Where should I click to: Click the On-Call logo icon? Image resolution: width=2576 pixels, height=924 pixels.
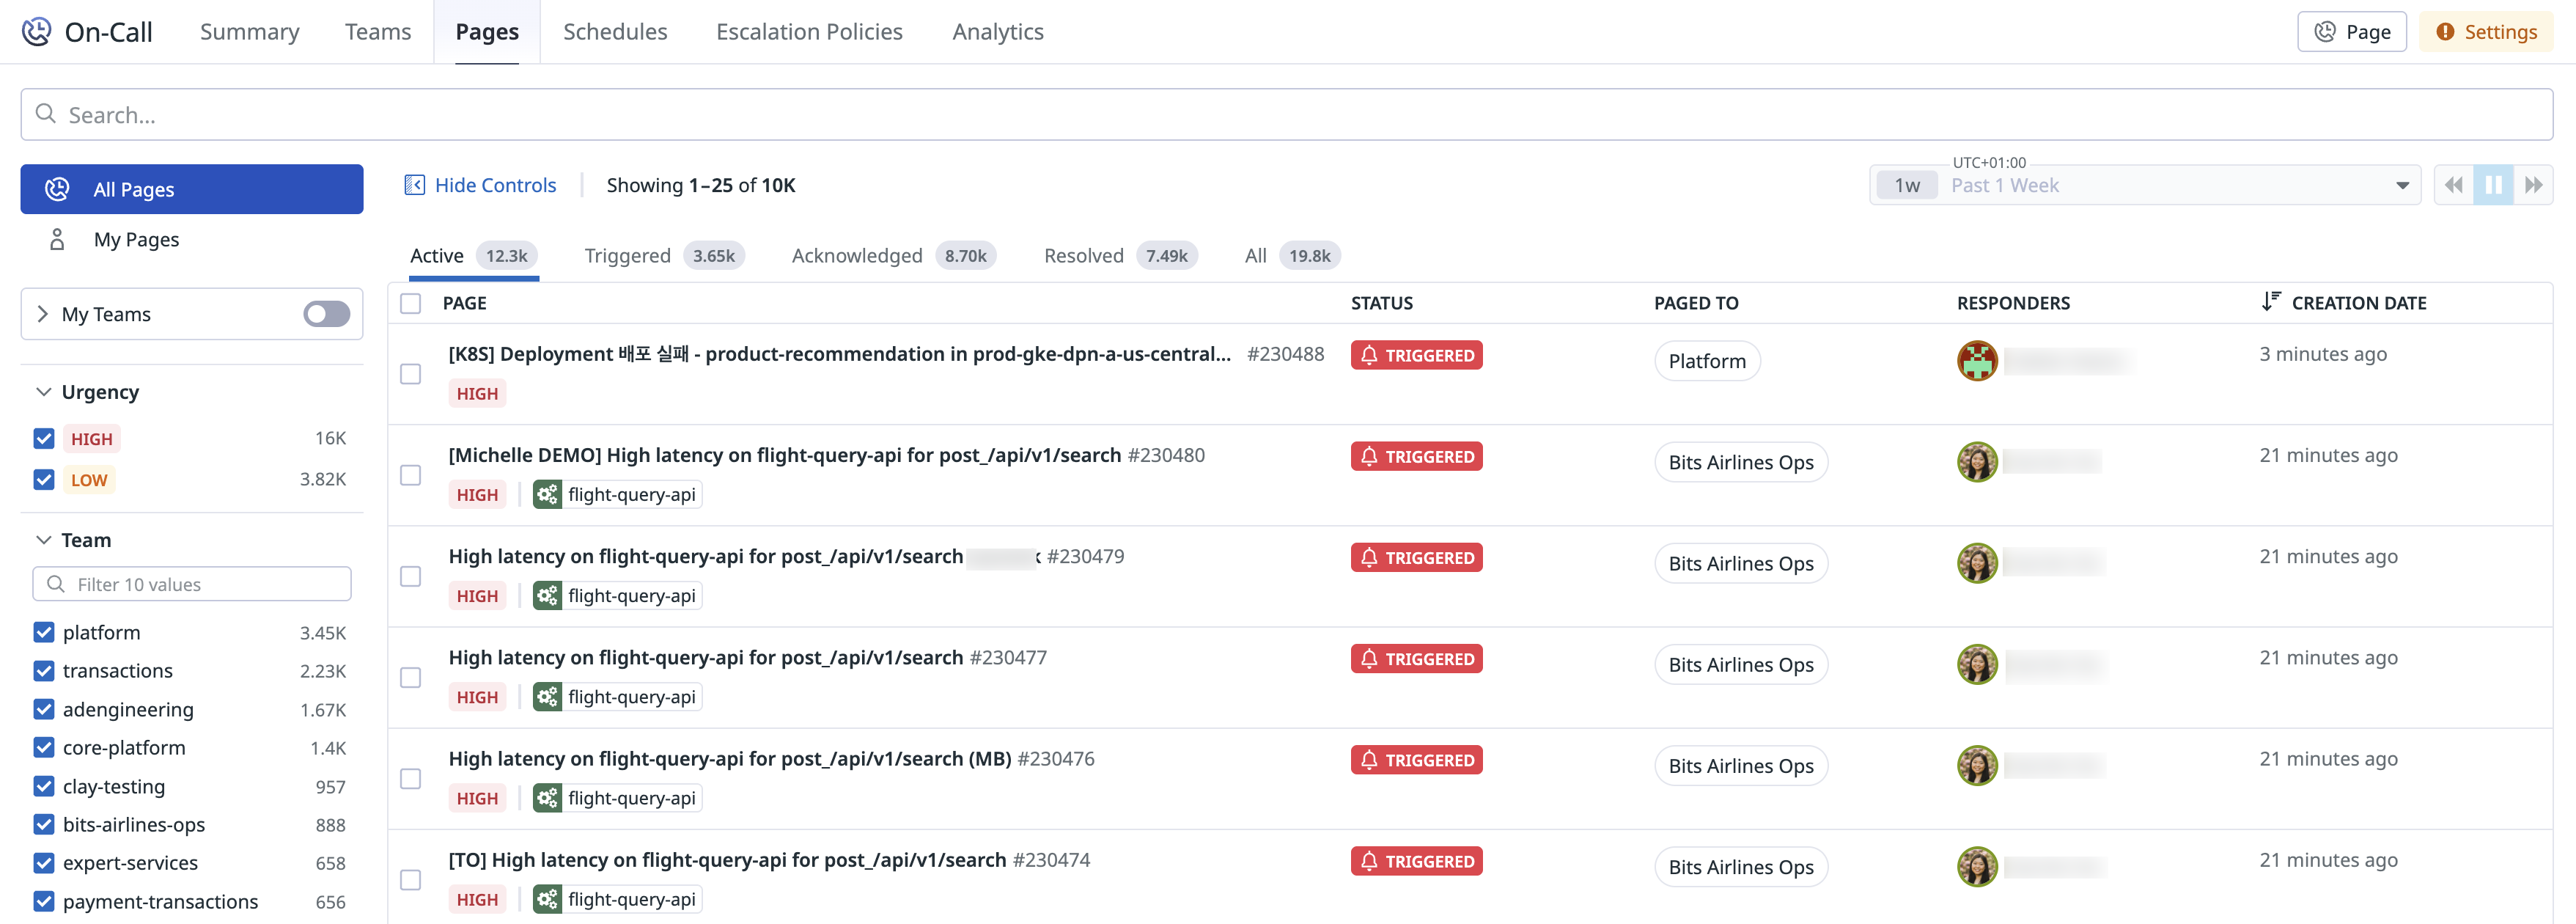coord(36,32)
